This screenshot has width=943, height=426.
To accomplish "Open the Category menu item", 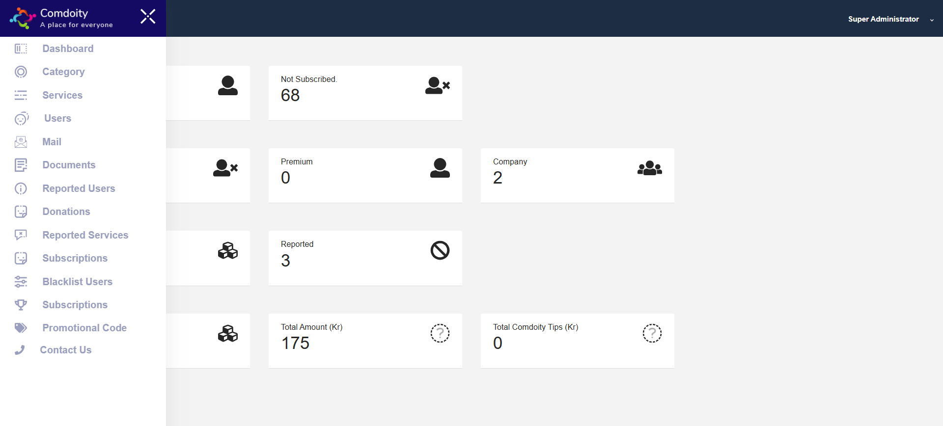I will (x=63, y=72).
